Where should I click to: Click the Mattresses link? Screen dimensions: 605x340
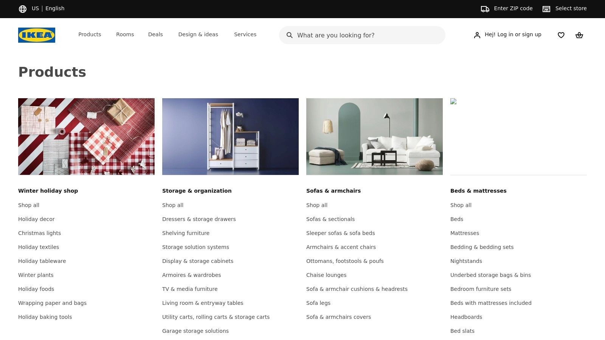point(465,233)
